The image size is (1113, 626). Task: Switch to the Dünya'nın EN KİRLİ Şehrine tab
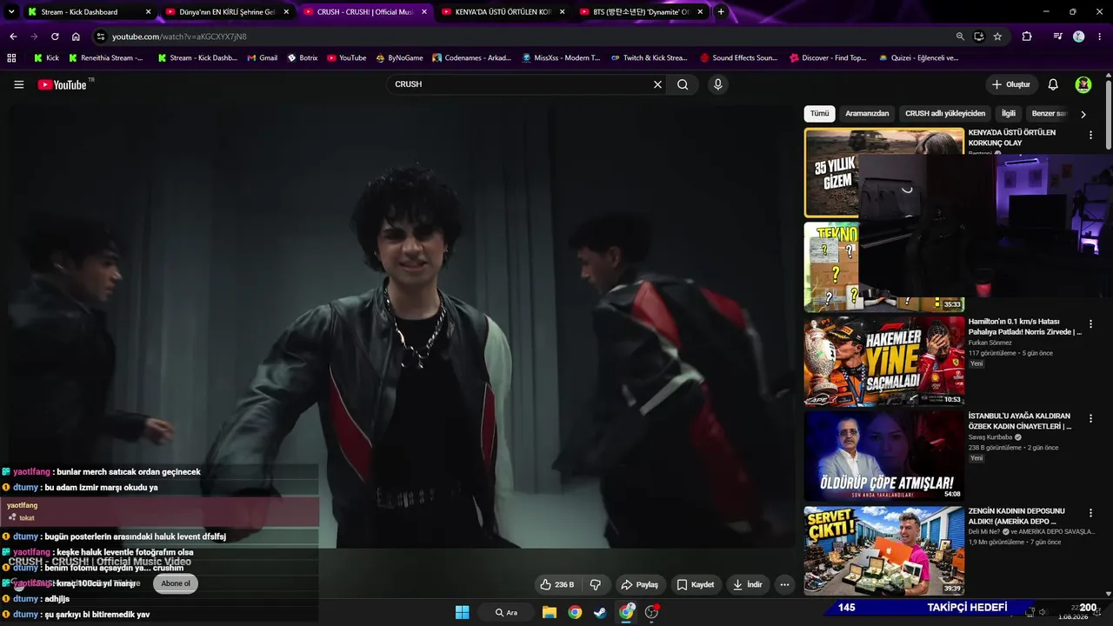(x=228, y=12)
